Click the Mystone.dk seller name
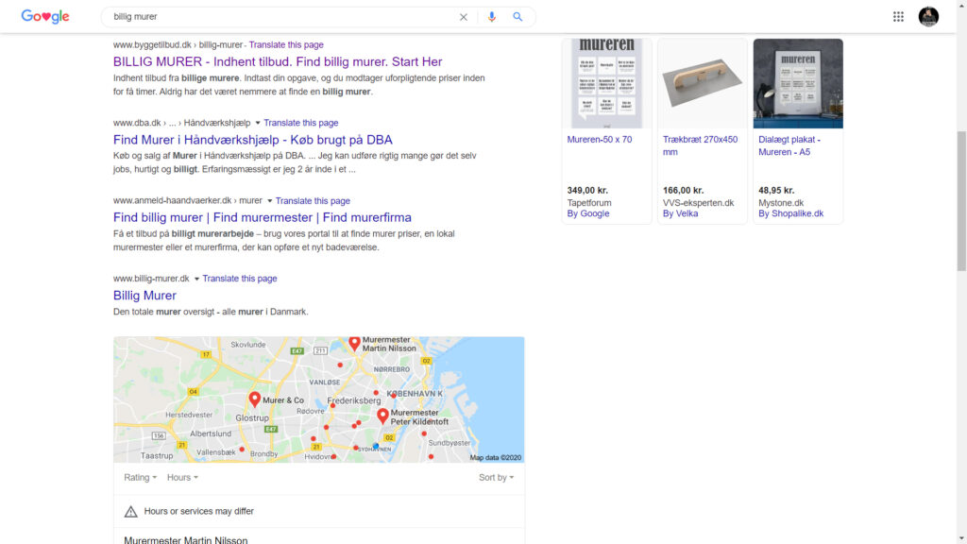Image resolution: width=967 pixels, height=544 pixels. 781,203
